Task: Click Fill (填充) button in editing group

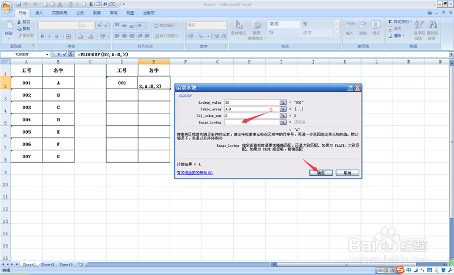Action: coord(396,28)
